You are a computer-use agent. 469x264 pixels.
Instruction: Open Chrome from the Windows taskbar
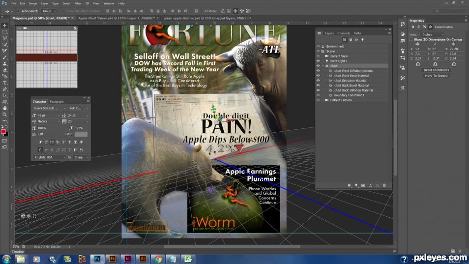pyautogui.click(x=158, y=259)
